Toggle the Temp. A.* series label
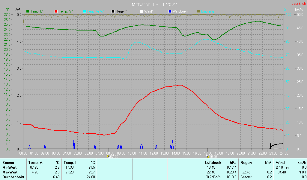The width and height of the screenshot is (307, 180). tap(66, 11)
